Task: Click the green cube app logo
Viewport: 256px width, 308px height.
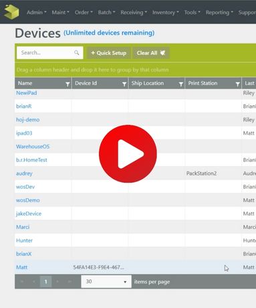Action: (x=11, y=12)
